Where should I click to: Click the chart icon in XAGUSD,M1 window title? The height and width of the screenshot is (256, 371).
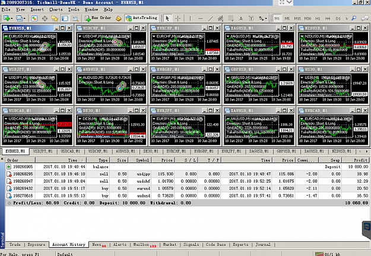coord(227,28)
